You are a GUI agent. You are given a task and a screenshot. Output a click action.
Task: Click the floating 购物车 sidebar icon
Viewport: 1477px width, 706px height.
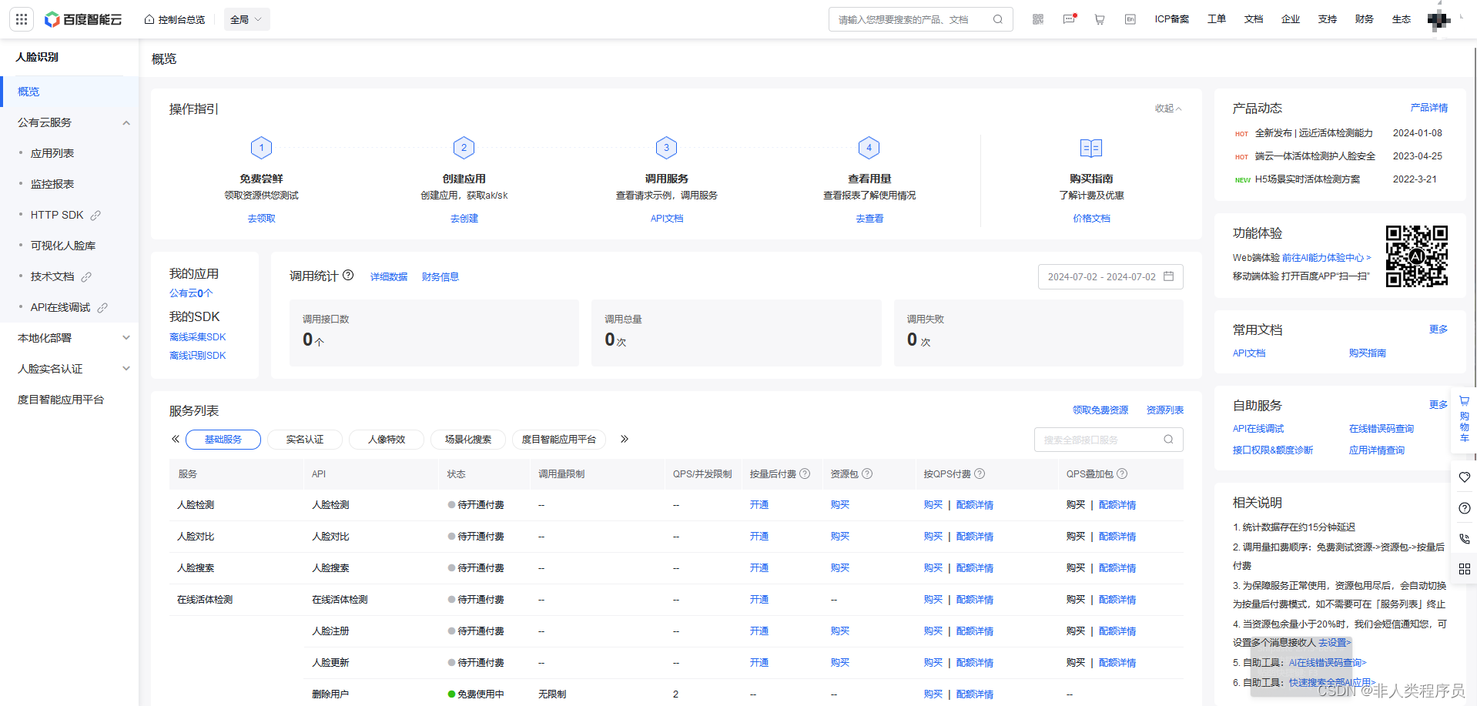pyautogui.click(x=1464, y=419)
